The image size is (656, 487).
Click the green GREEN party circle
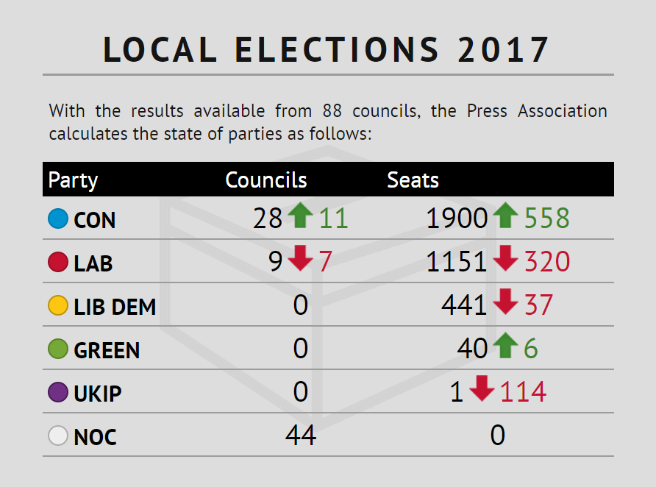(58, 349)
